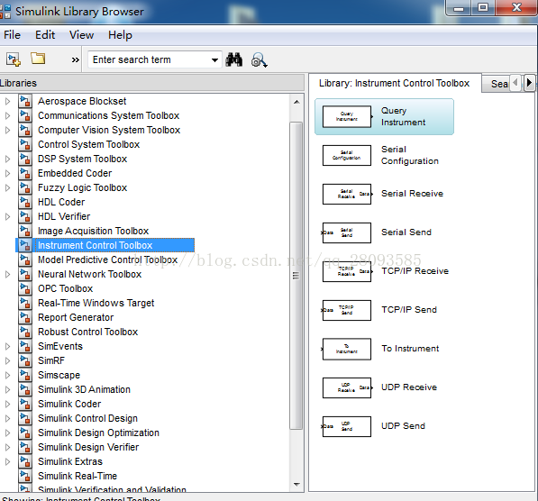
Task: Click the Simulink Library Browser title icon
Action: tap(5, 12)
